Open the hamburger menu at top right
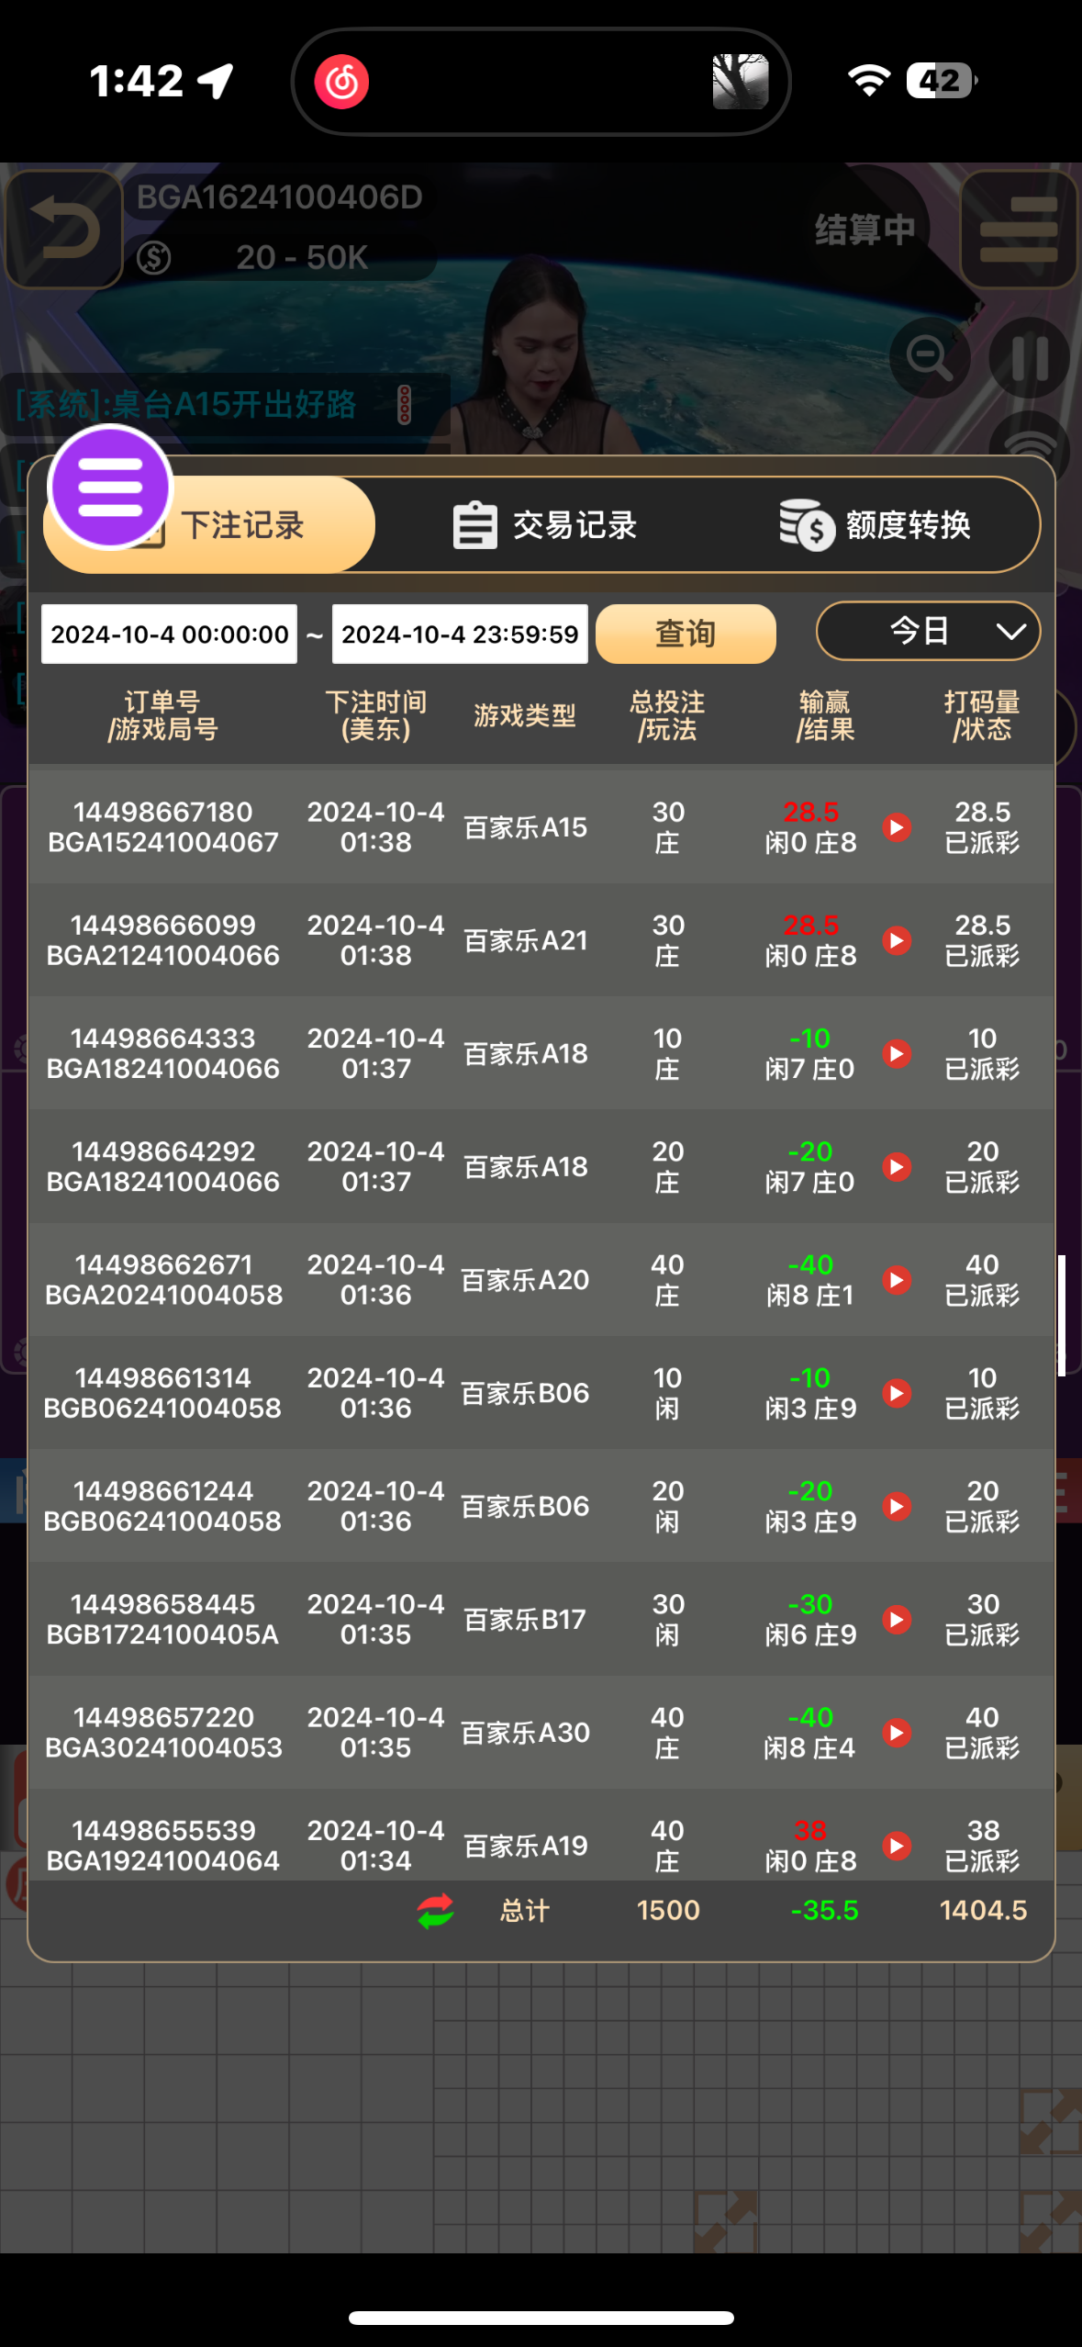Screen dimensions: 1082x2347 pos(1018,229)
